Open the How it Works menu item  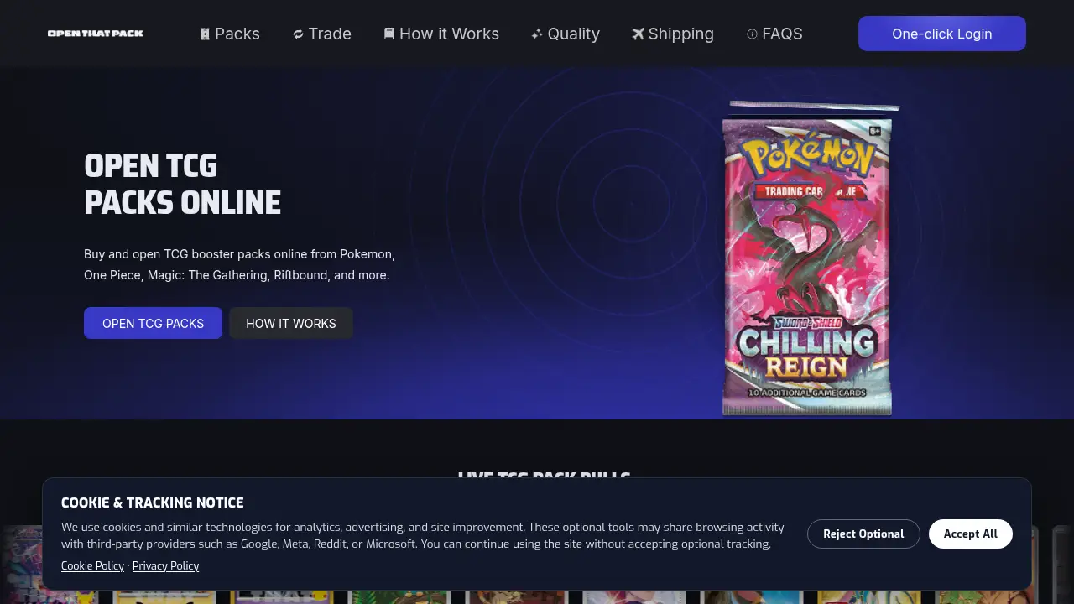coord(441,34)
